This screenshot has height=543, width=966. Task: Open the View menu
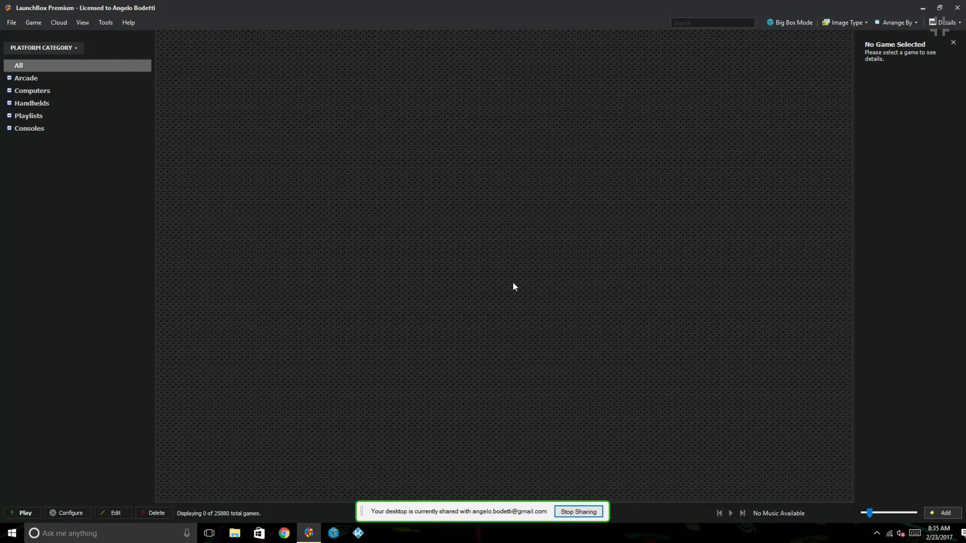click(x=82, y=22)
